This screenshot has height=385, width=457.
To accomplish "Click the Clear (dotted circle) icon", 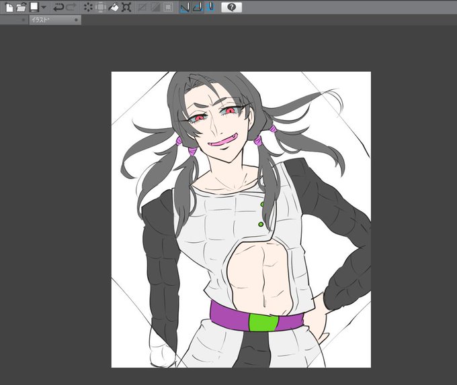I will [x=88, y=7].
